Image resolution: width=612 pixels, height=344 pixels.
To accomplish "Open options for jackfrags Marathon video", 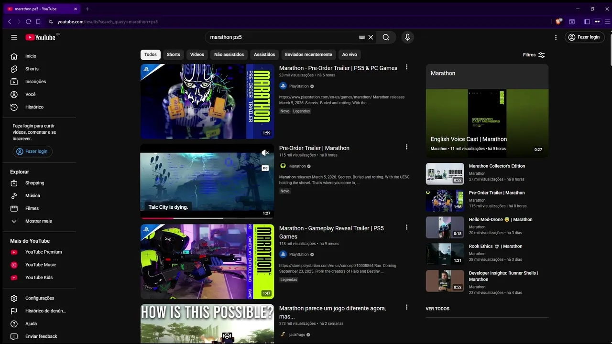I will (x=407, y=307).
